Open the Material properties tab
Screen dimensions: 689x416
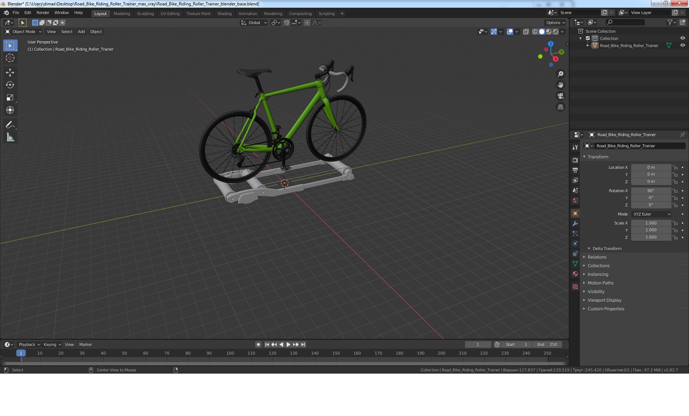click(x=575, y=274)
